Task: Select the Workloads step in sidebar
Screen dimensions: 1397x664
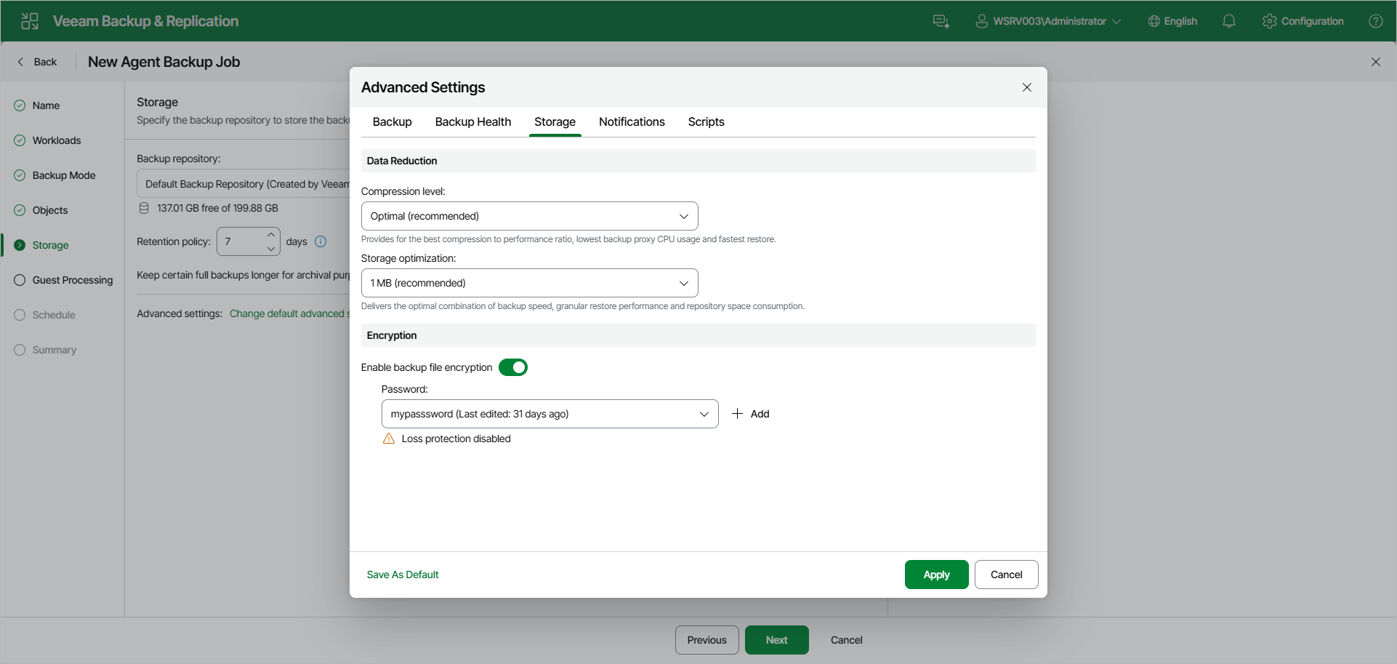Action: click(47, 140)
